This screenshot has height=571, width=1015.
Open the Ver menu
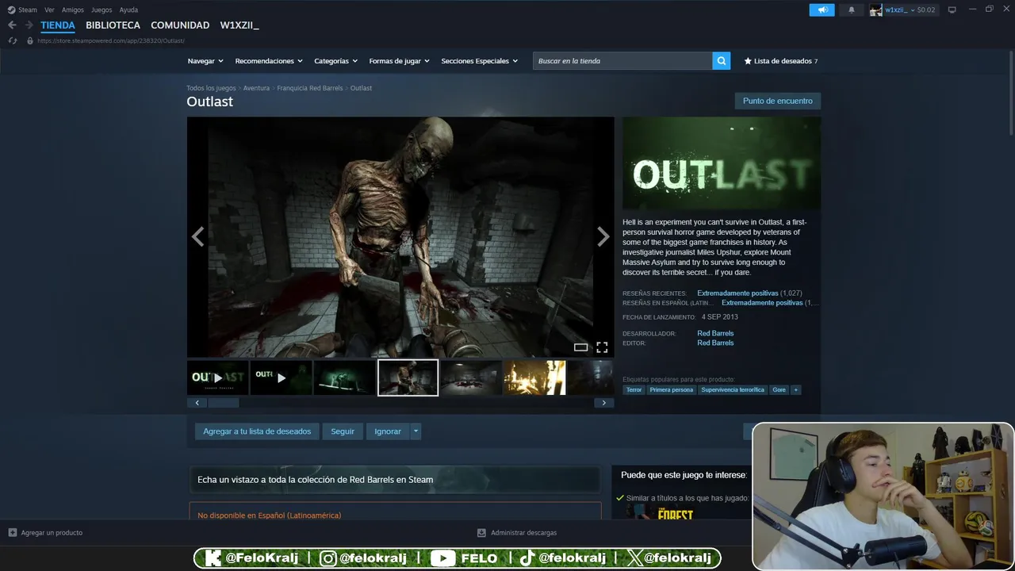point(49,10)
